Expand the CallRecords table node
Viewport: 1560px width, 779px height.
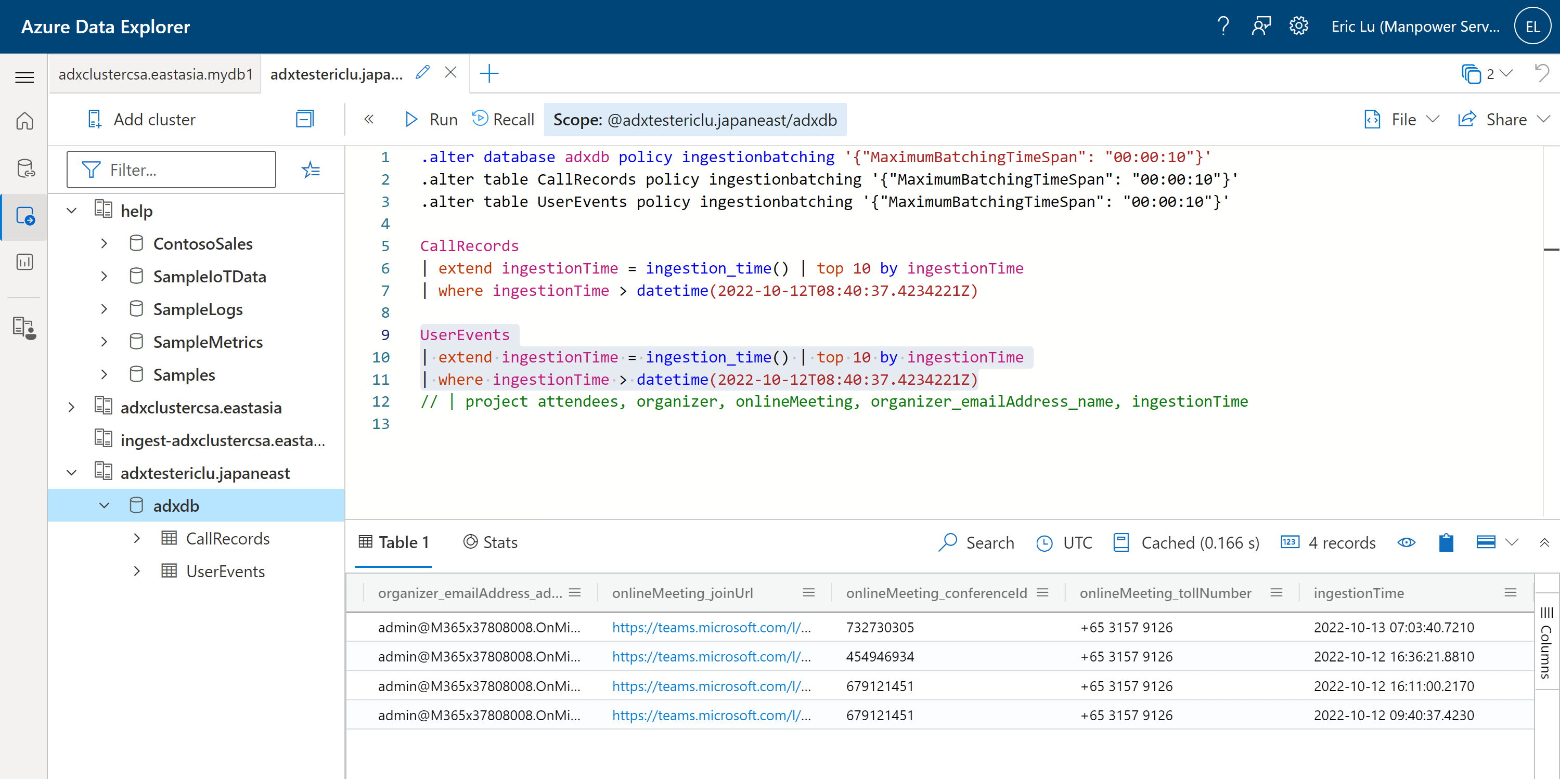[x=137, y=538]
